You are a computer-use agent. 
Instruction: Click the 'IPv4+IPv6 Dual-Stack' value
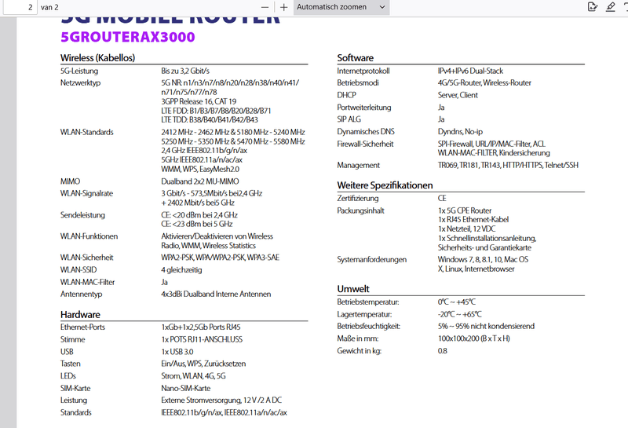[470, 71]
